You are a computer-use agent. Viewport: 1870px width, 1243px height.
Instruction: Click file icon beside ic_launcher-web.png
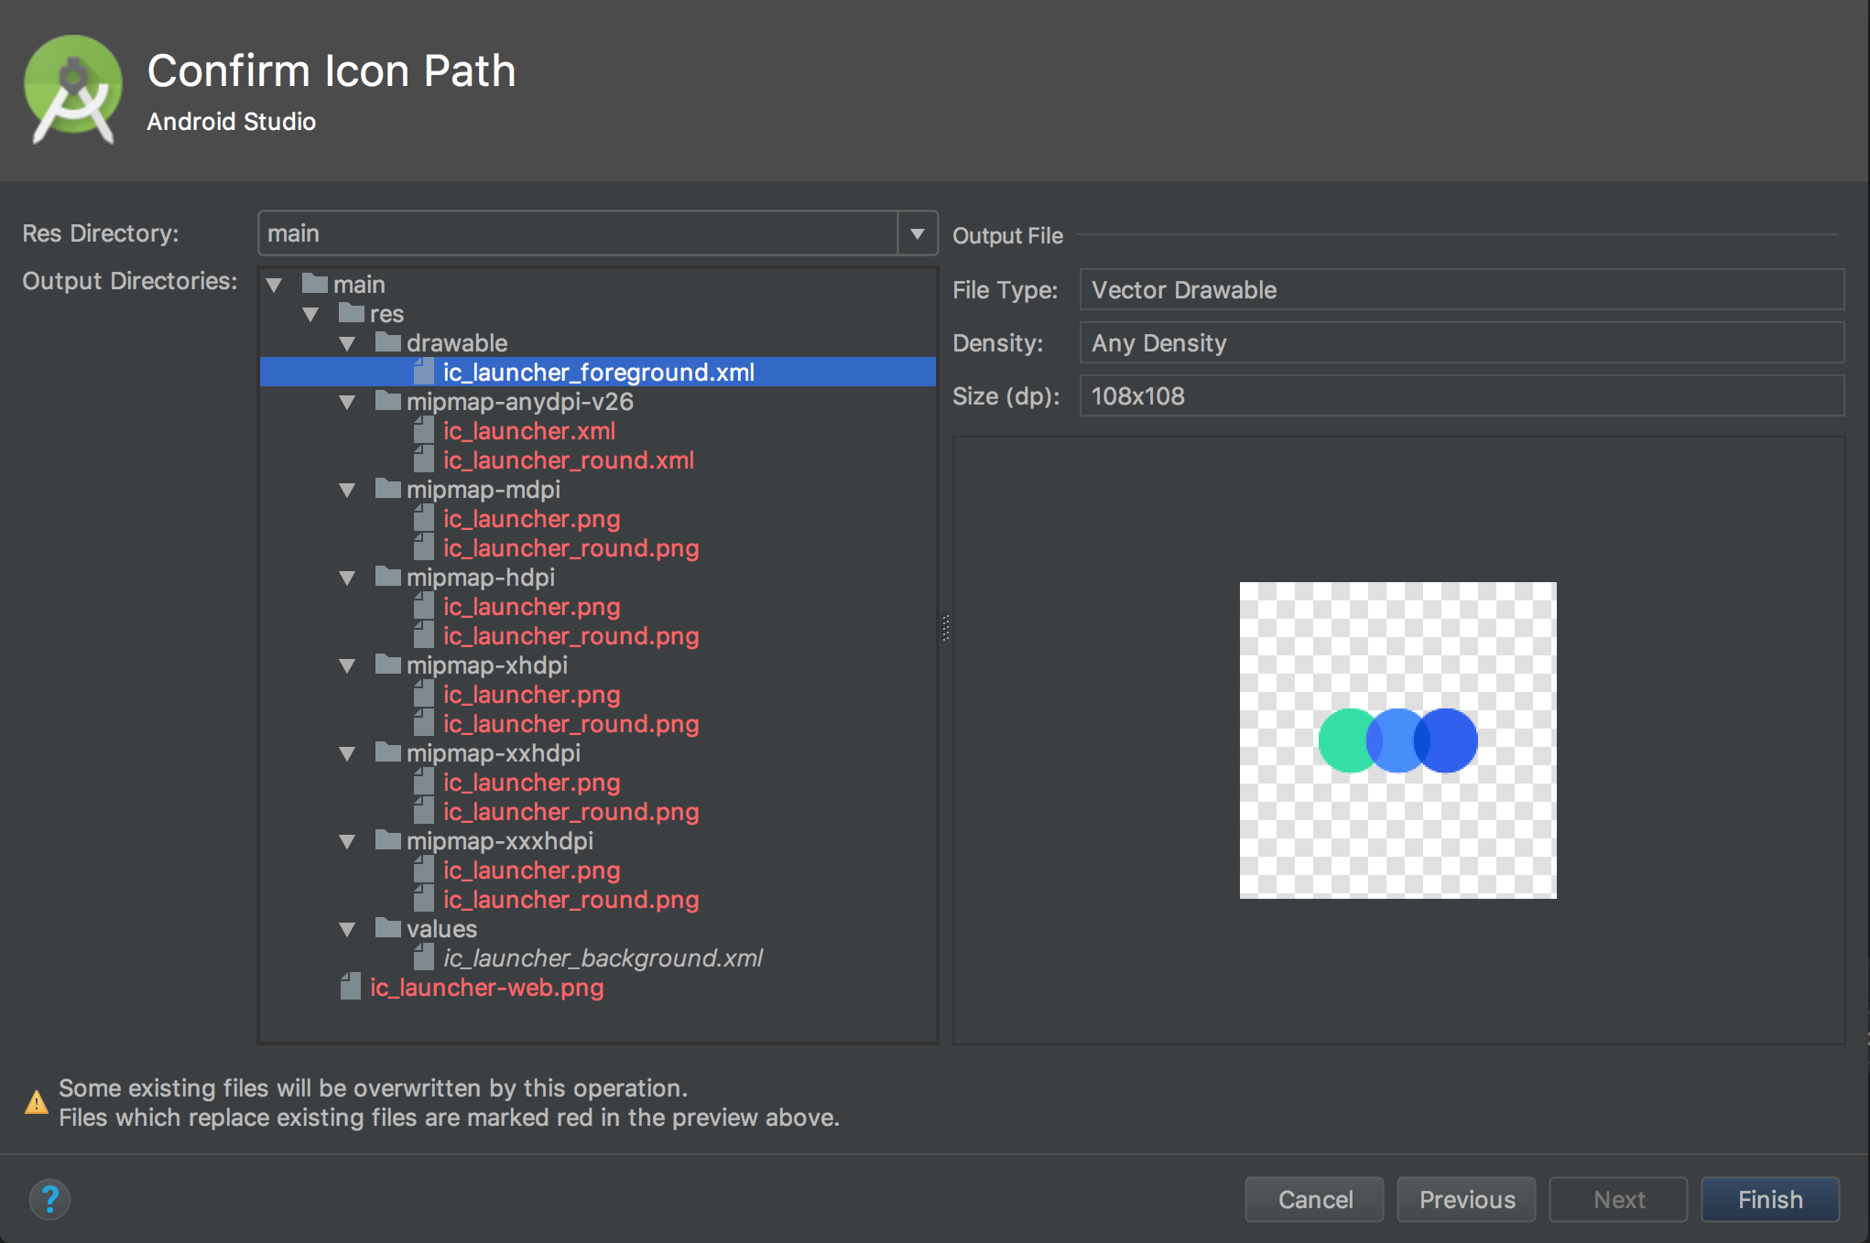tap(351, 986)
